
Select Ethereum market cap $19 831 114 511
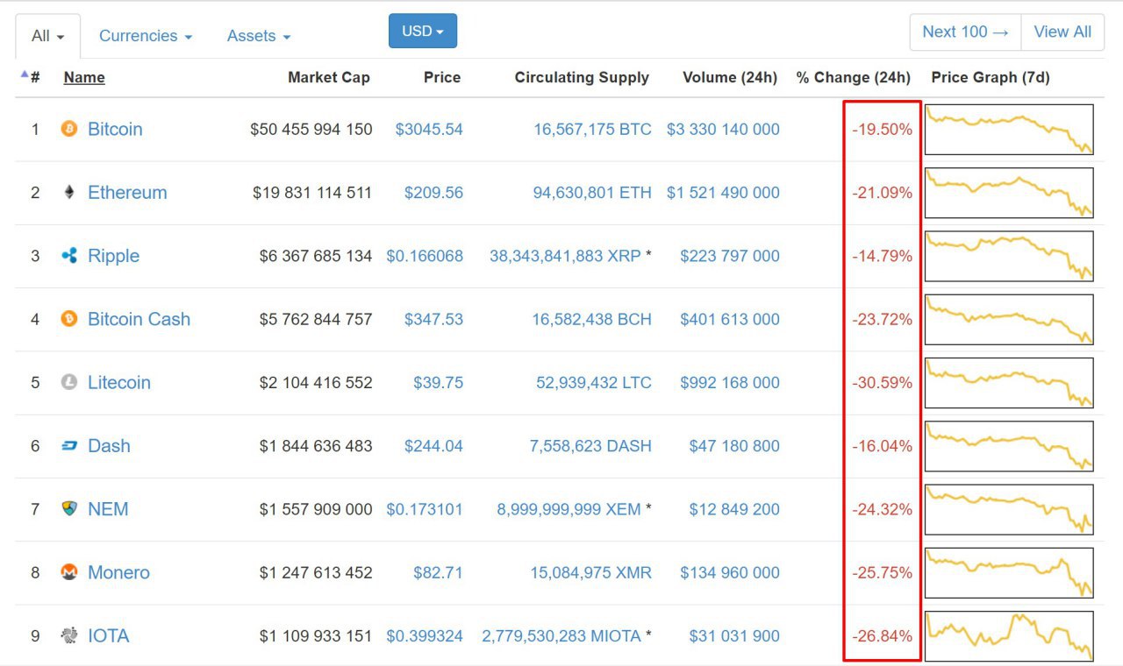point(312,192)
